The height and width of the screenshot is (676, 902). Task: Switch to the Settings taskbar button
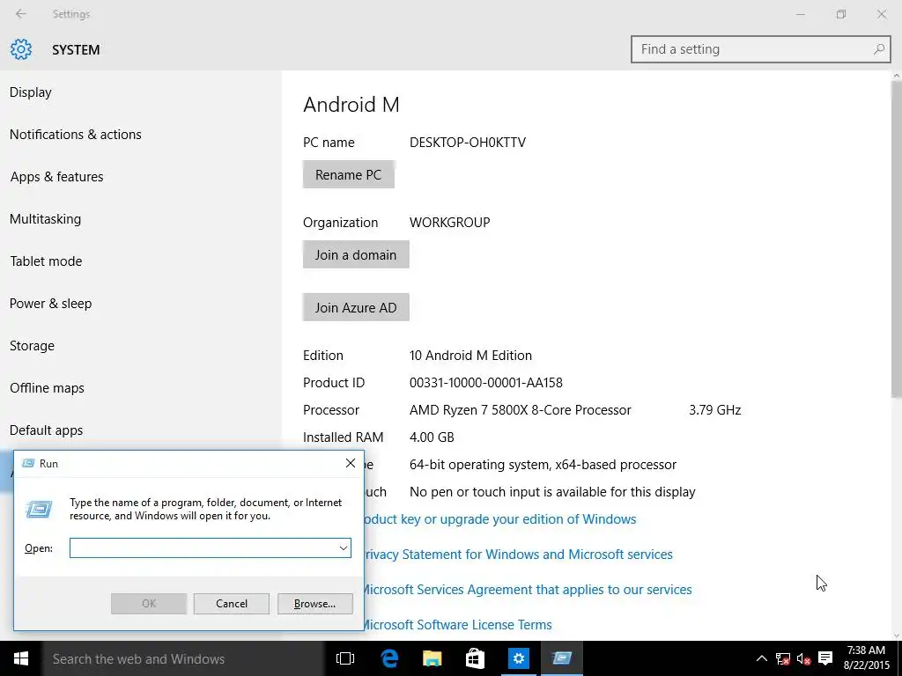pyautogui.click(x=518, y=658)
